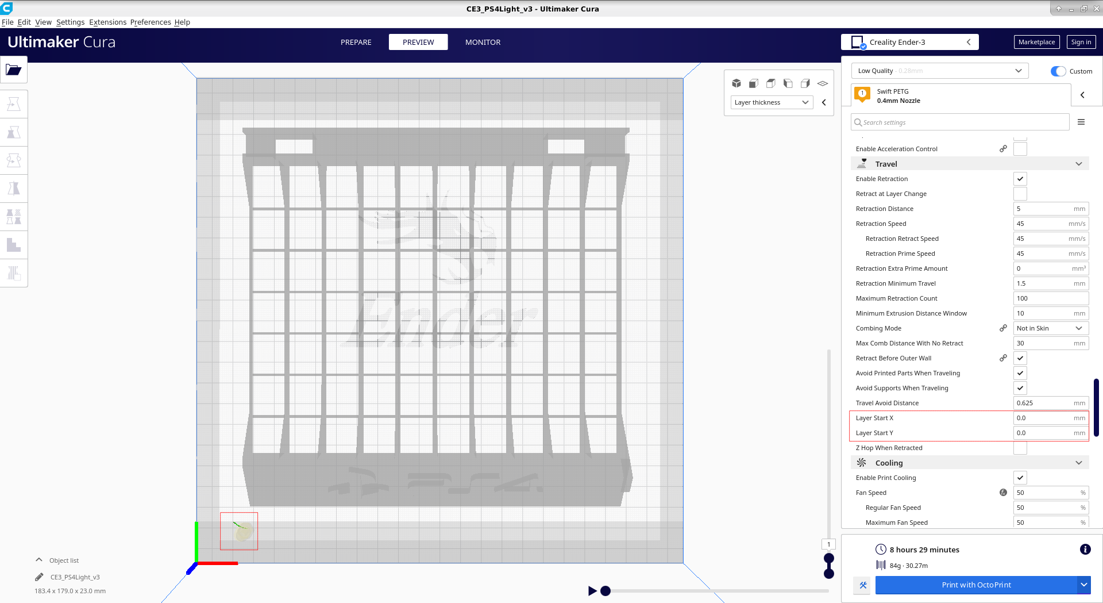This screenshot has height=603, width=1103.
Task: Click the Swift PETG material extruder icon
Action: point(862,94)
